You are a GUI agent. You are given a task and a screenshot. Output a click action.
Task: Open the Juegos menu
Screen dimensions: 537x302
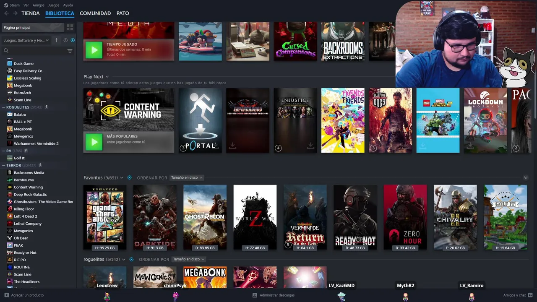point(54,5)
